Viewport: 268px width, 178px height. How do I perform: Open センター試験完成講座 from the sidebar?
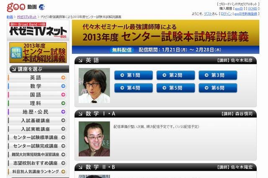37,146
